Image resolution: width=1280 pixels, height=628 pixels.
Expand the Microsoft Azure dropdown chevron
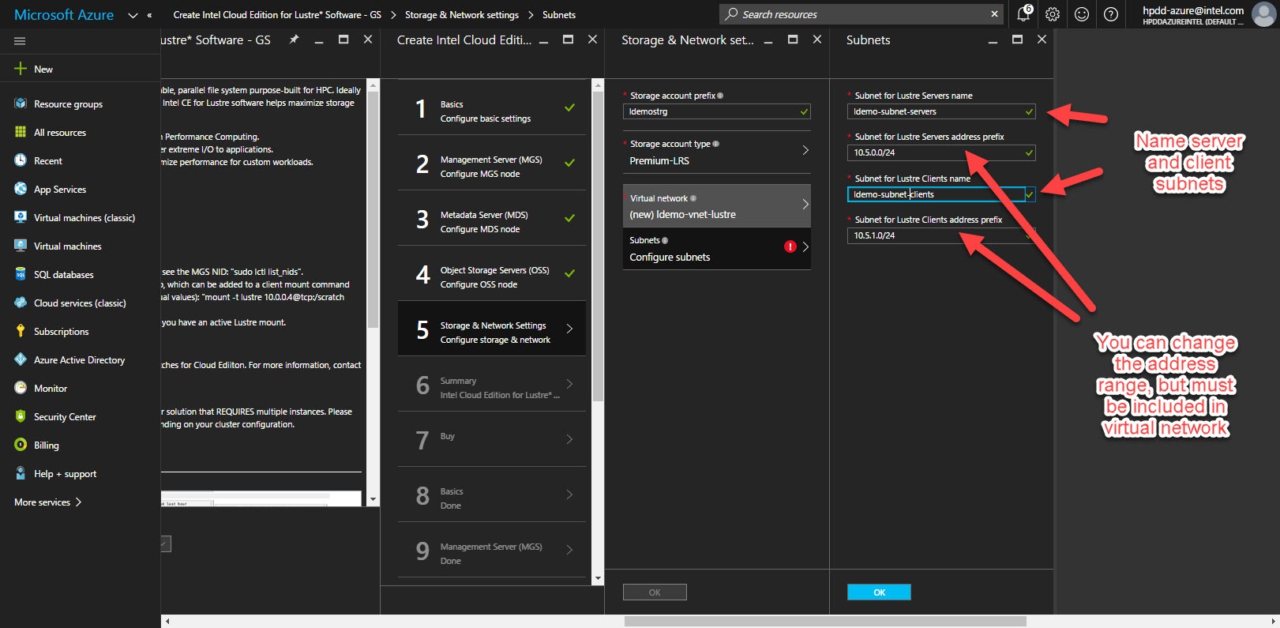[133, 15]
